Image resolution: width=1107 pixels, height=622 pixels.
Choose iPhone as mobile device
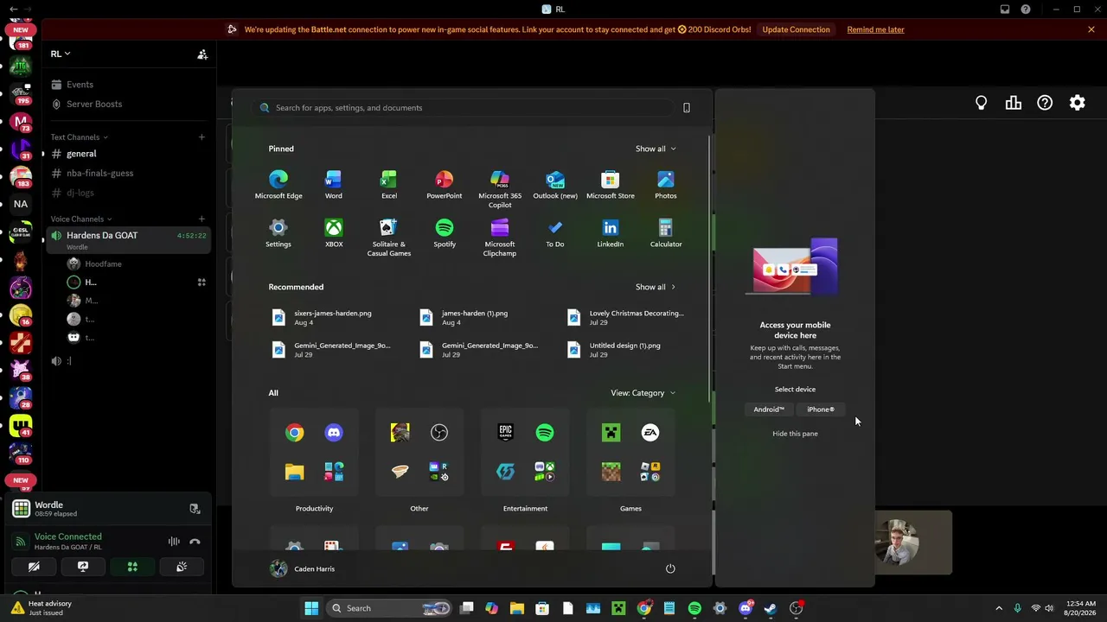(821, 409)
